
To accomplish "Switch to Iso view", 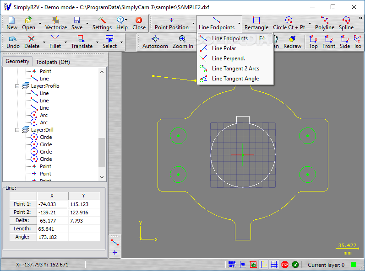I will pyautogui.click(x=357, y=42).
